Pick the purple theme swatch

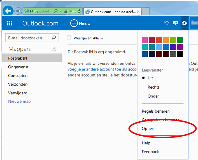point(180,47)
